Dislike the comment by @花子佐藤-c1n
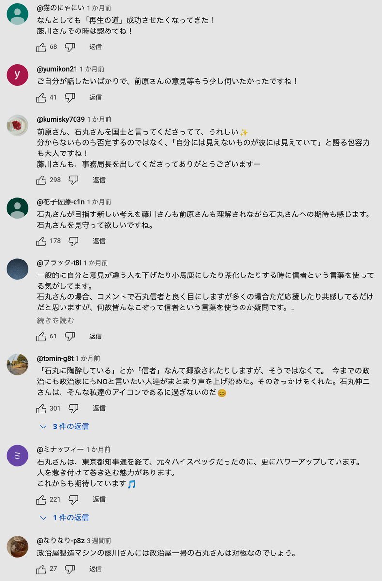This screenshot has width=382, height=581. click(x=74, y=241)
